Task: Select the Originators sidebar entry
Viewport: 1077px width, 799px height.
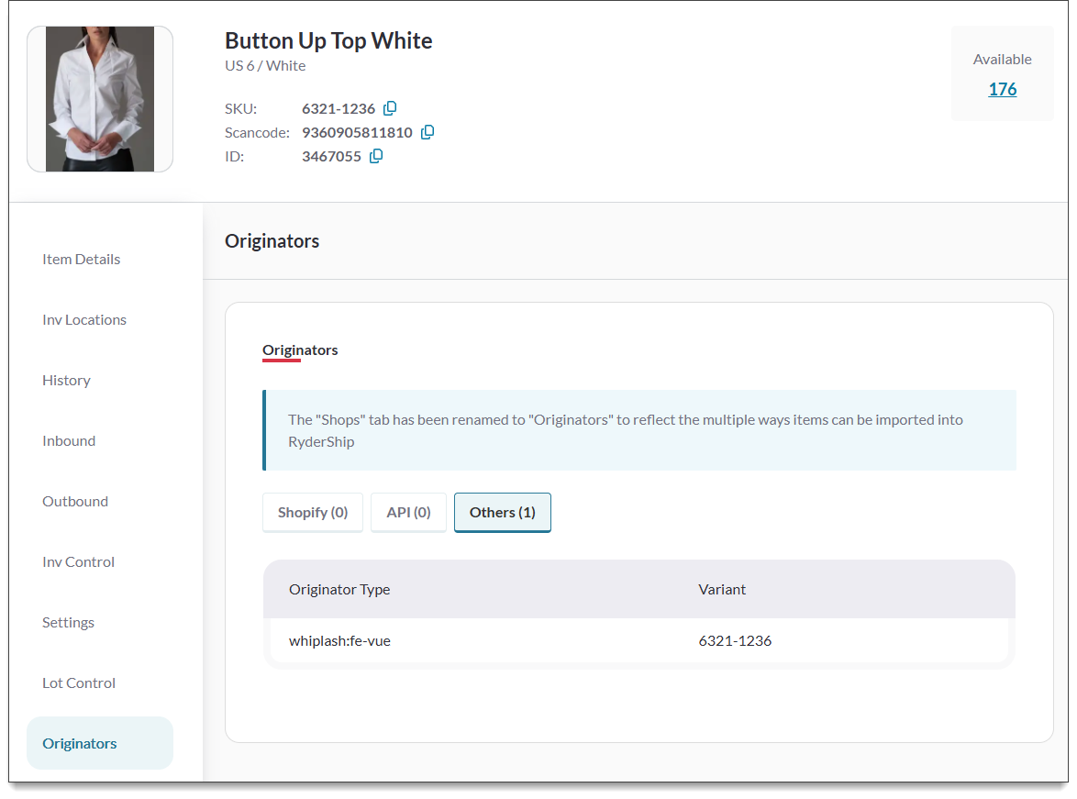Action: point(79,743)
